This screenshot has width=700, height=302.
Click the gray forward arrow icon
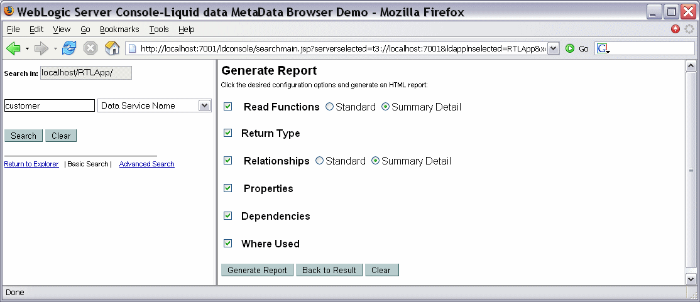tap(41, 48)
